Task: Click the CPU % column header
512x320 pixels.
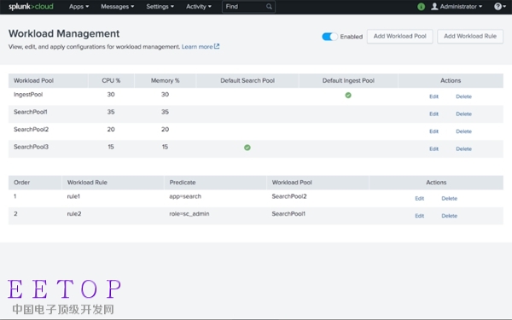Action: (111, 81)
